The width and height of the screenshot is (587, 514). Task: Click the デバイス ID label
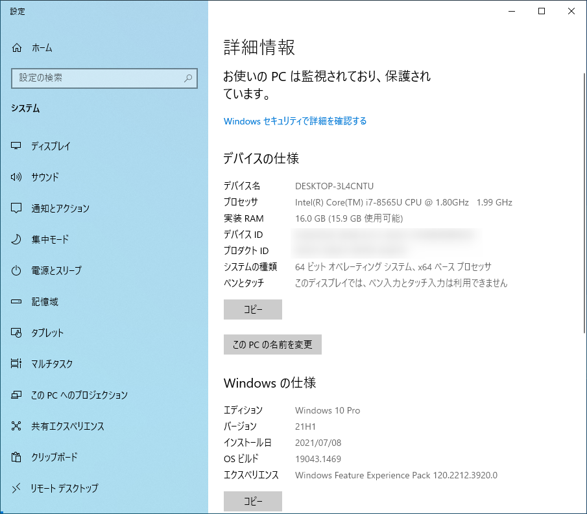(x=243, y=235)
